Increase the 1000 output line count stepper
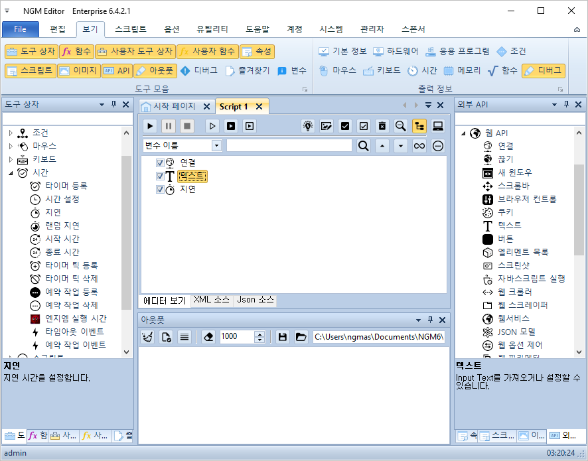The height and width of the screenshot is (461, 588). tap(259, 334)
